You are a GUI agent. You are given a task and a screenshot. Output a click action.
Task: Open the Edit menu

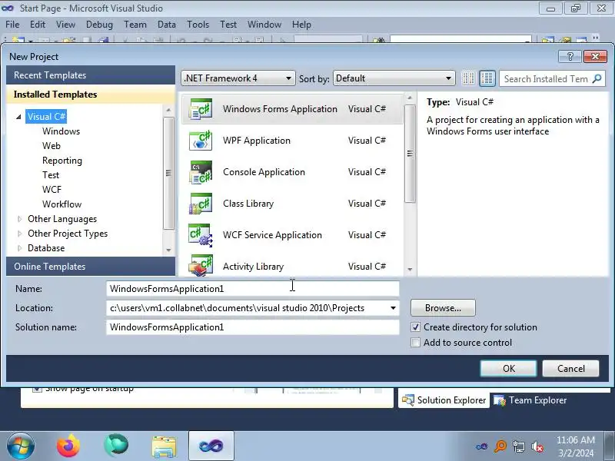38,25
